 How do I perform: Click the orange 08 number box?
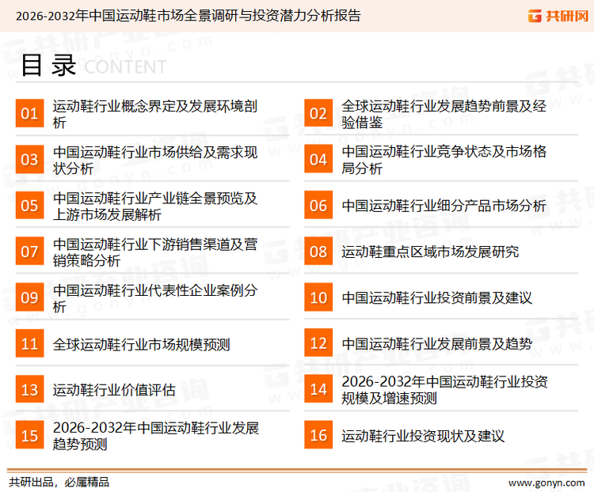(x=318, y=252)
